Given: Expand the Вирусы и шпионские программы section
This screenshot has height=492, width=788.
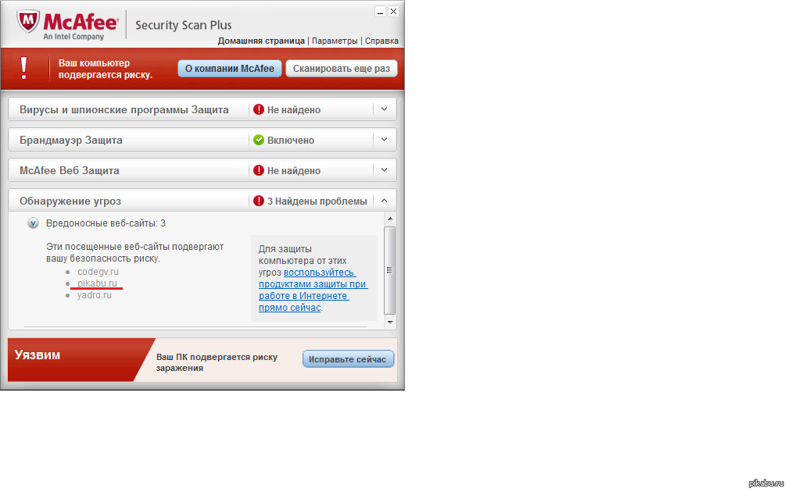Looking at the screenshot, I should pyautogui.click(x=384, y=109).
